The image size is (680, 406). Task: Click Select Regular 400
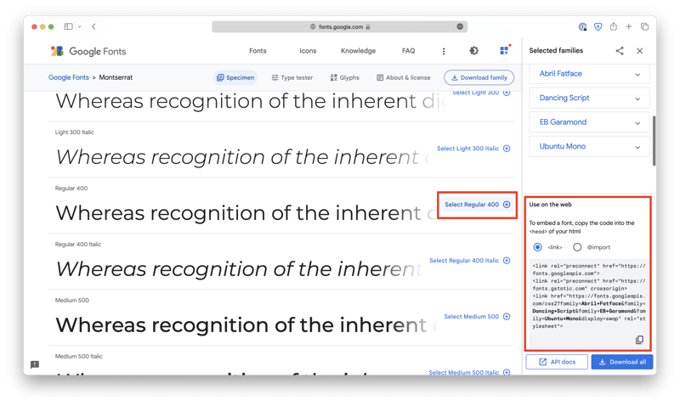(x=477, y=205)
